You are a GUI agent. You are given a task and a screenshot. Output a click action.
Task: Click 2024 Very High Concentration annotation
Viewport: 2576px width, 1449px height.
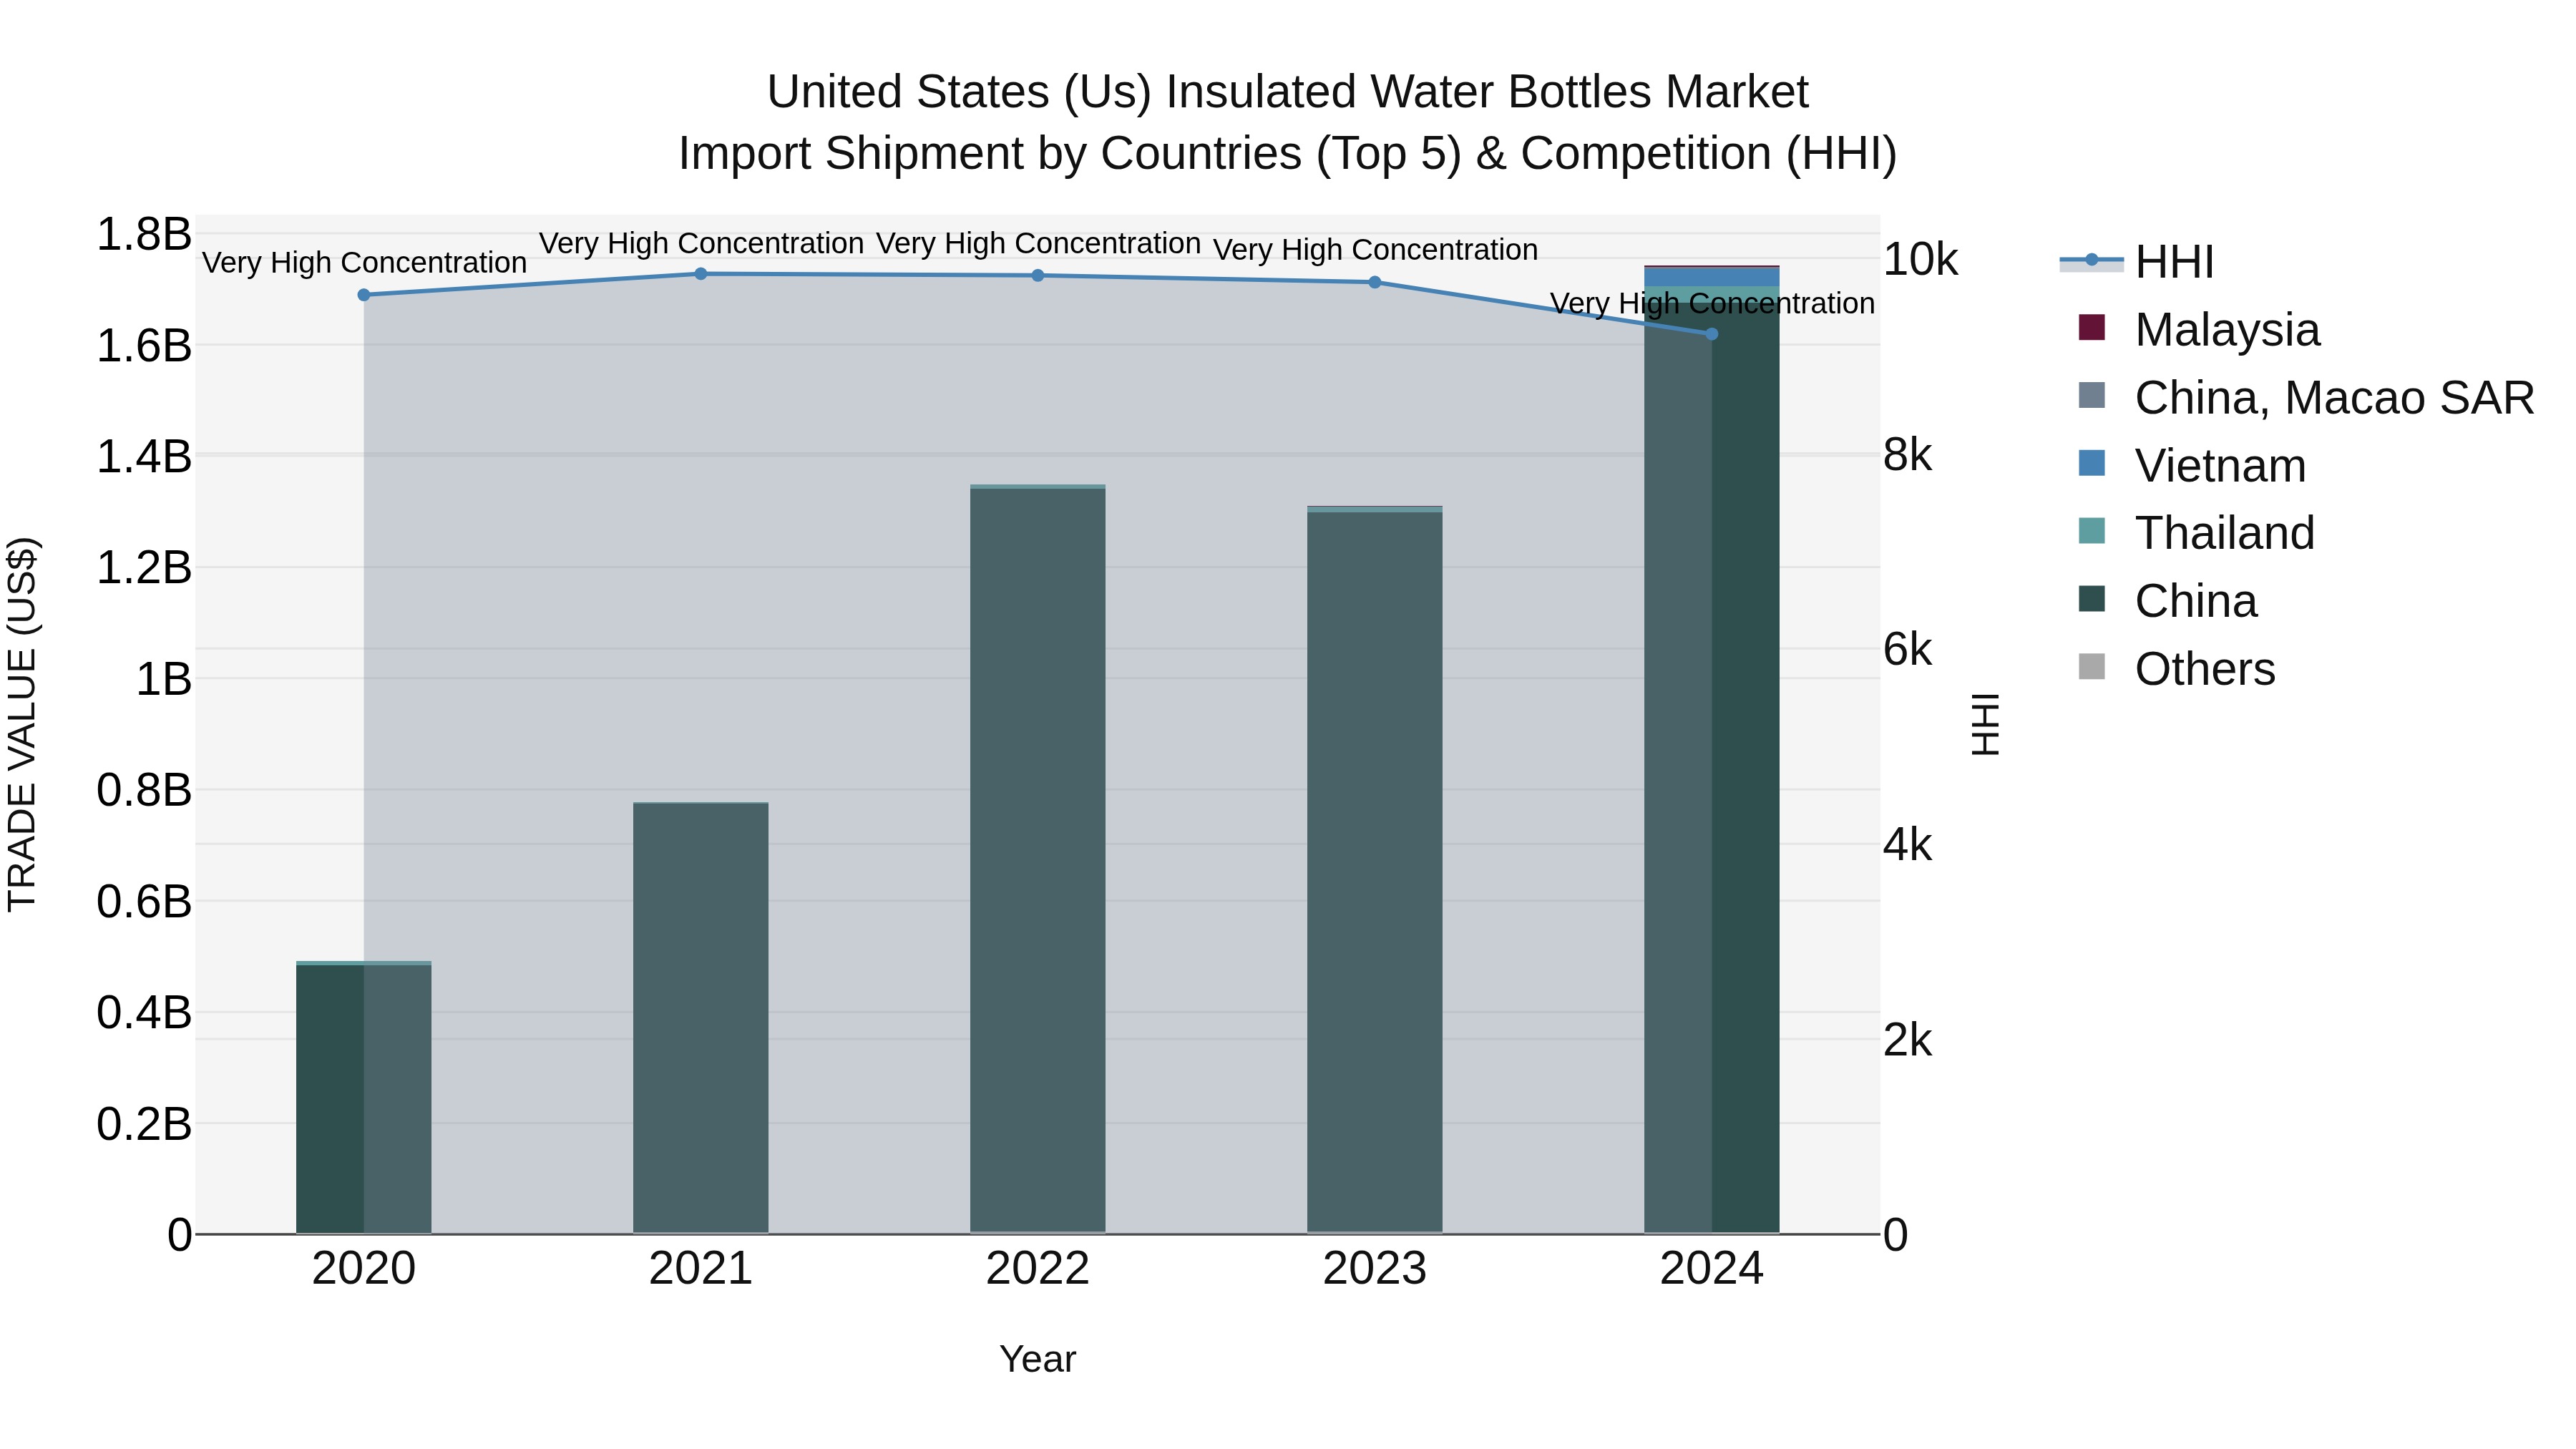click(x=1712, y=303)
